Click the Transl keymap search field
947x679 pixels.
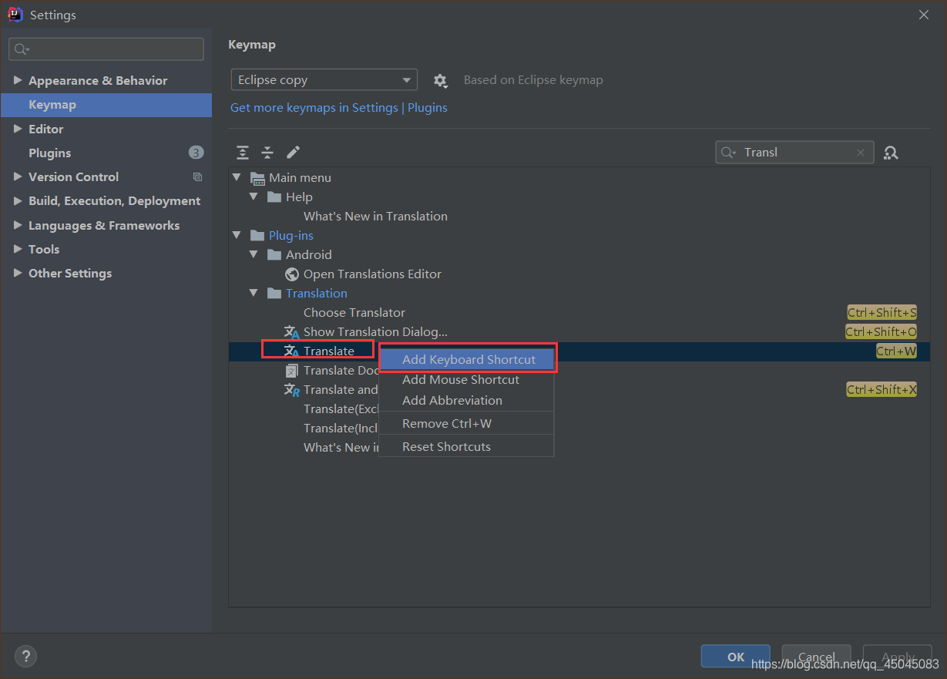click(794, 153)
